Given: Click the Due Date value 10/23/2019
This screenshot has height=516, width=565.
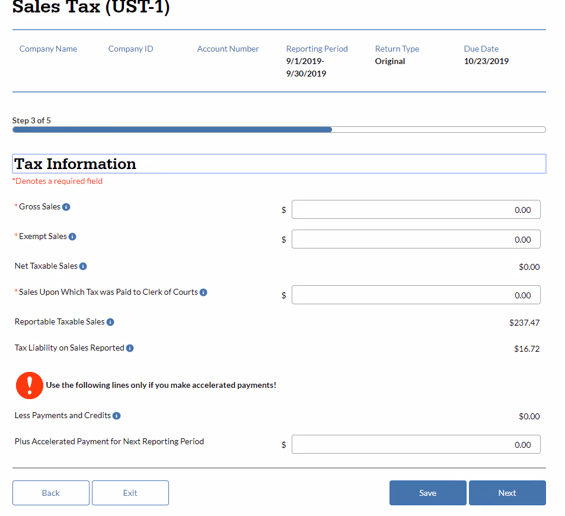Looking at the screenshot, I should click(486, 61).
